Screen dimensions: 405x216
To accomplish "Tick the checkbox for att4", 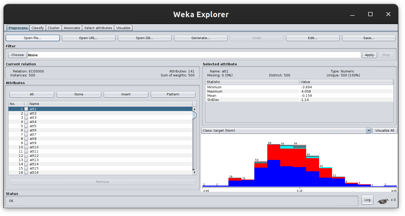I will click(x=26, y=122).
